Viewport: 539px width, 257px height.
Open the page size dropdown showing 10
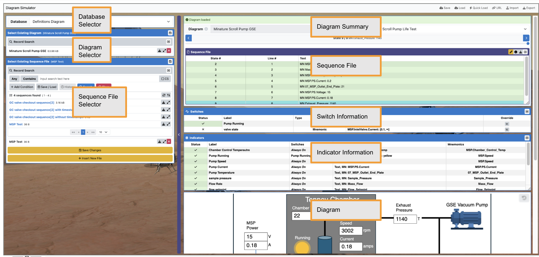[103, 132]
